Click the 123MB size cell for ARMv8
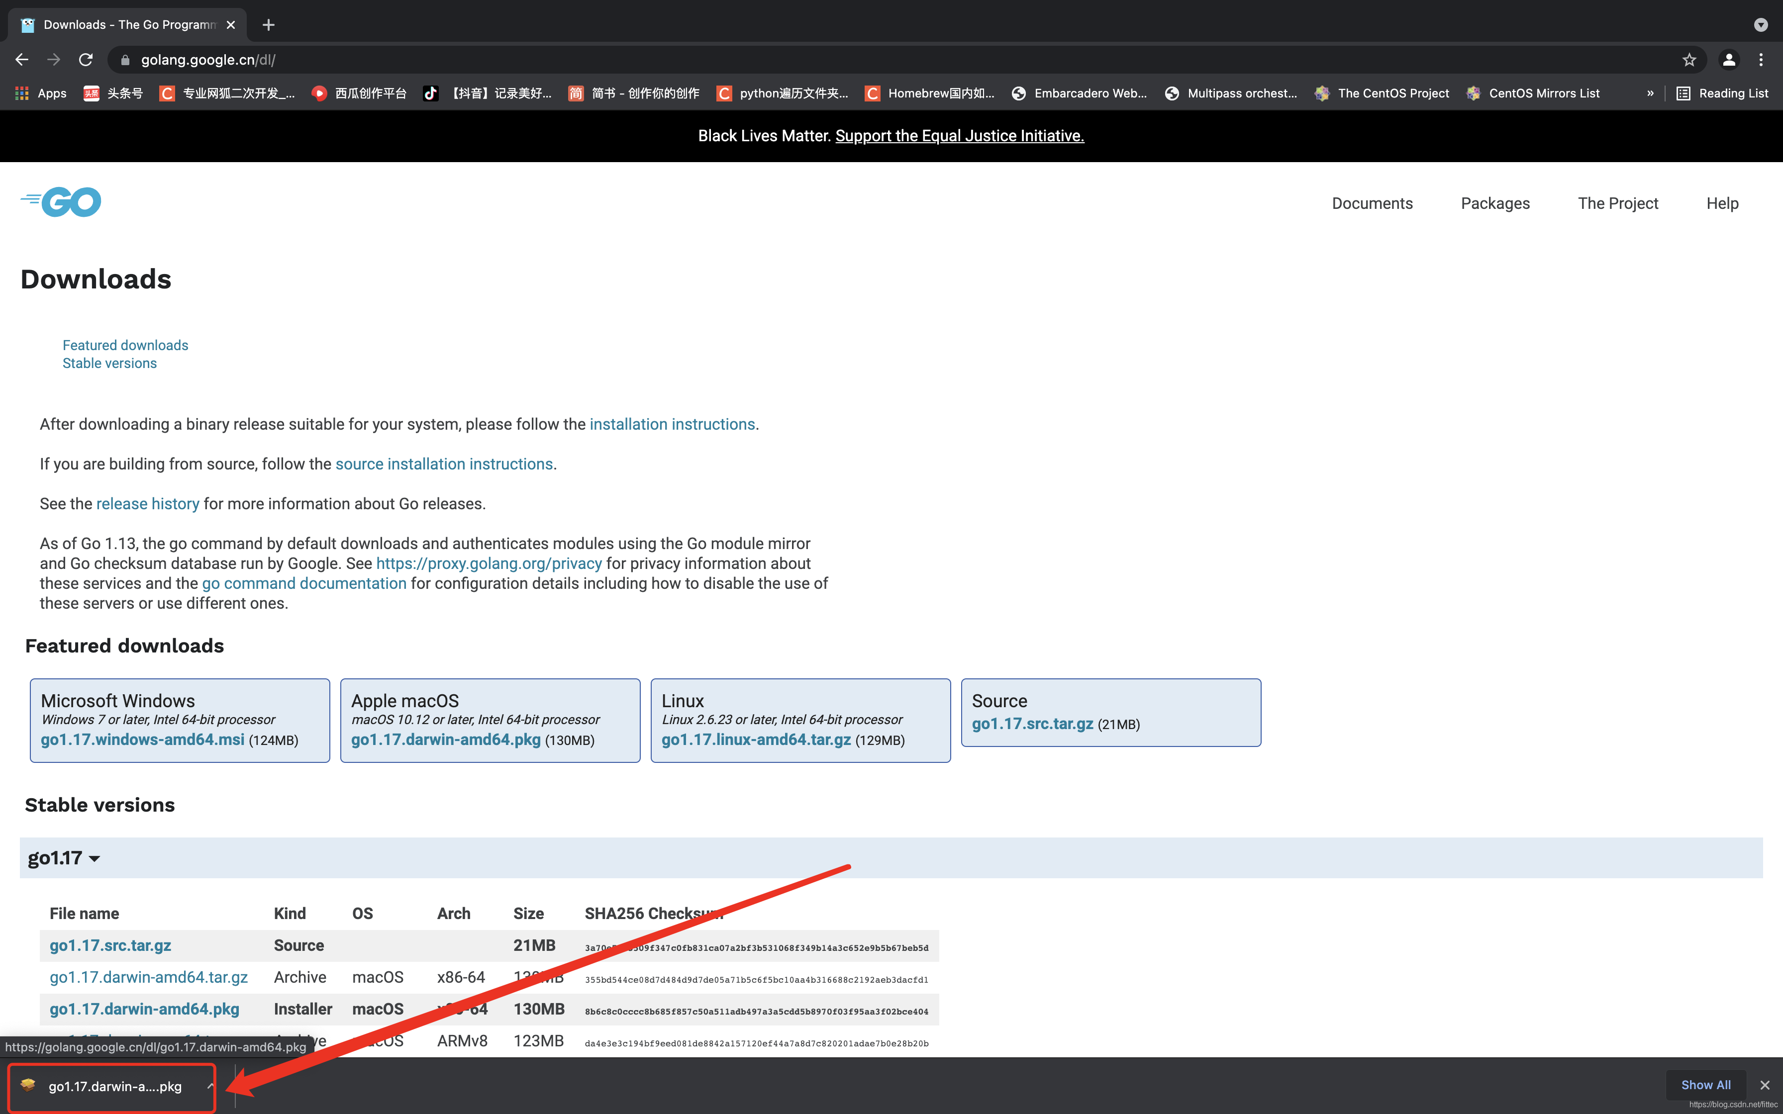Screen dimensions: 1783x1114 (x=539, y=1041)
